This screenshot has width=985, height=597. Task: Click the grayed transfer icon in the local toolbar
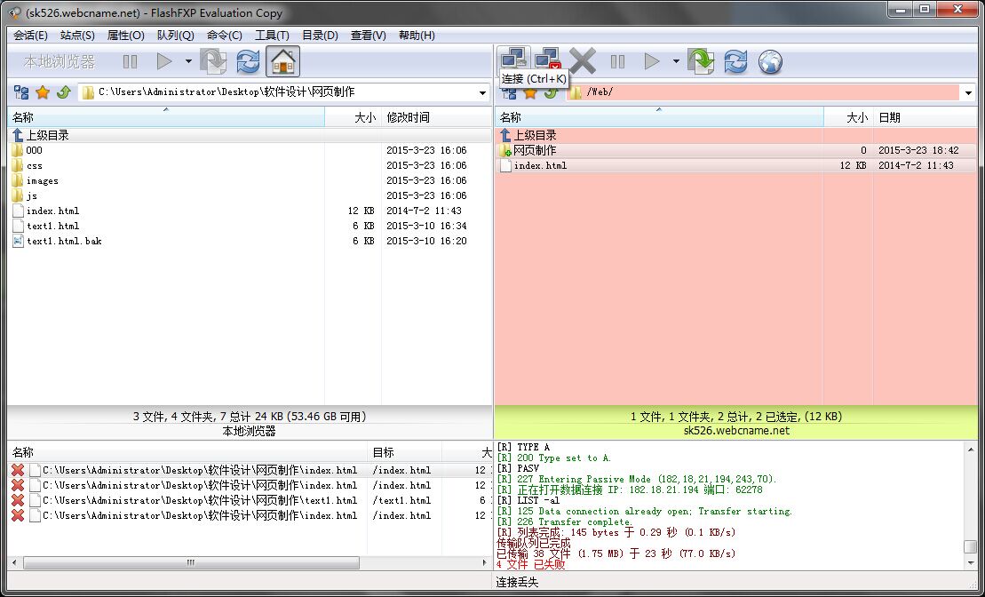point(213,61)
